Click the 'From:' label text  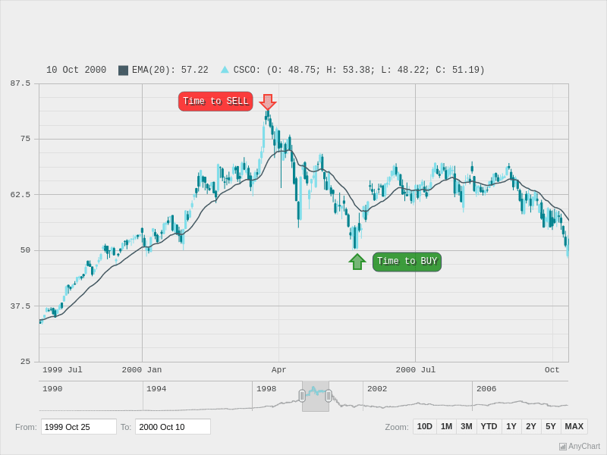26,427
